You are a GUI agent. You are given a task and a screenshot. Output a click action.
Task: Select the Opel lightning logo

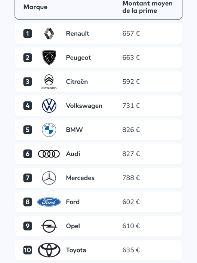pos(49,226)
